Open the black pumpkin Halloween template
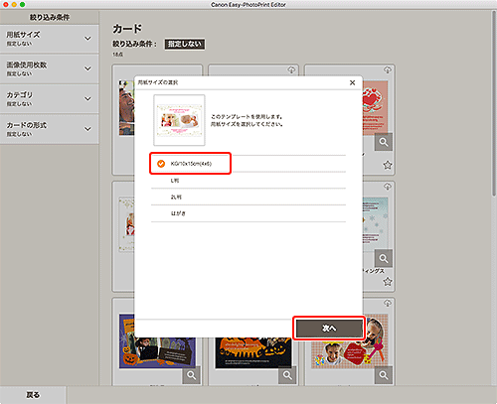497x404 pixels. 253,352
